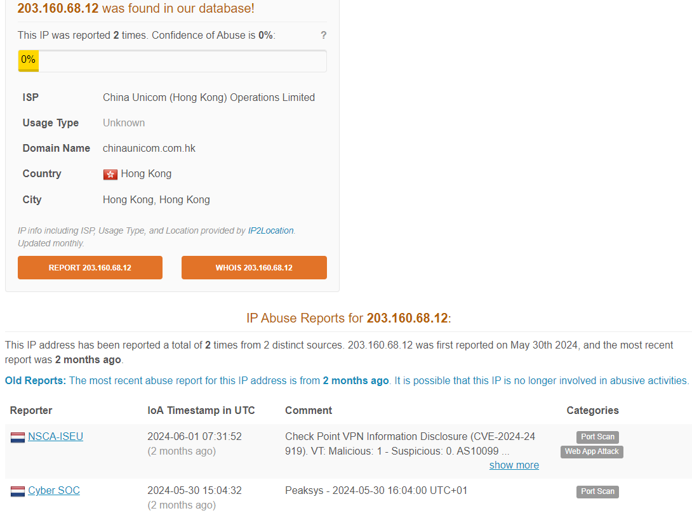Click the 'was found in our database' heading

tap(136, 8)
